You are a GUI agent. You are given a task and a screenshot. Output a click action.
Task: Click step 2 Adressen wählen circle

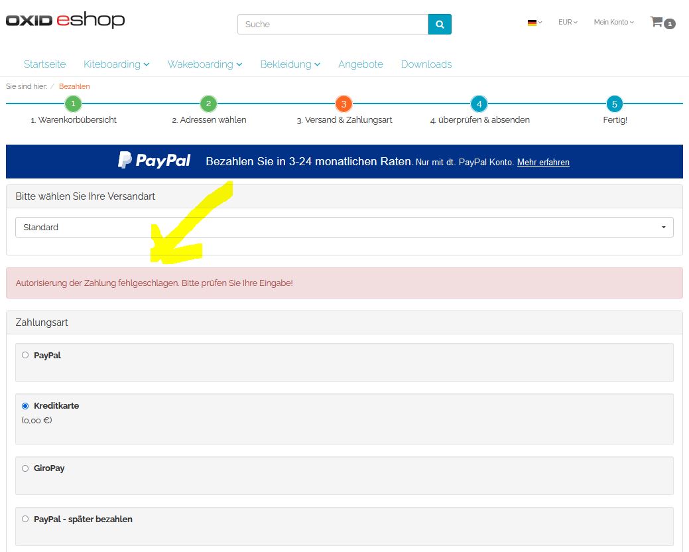pos(208,103)
